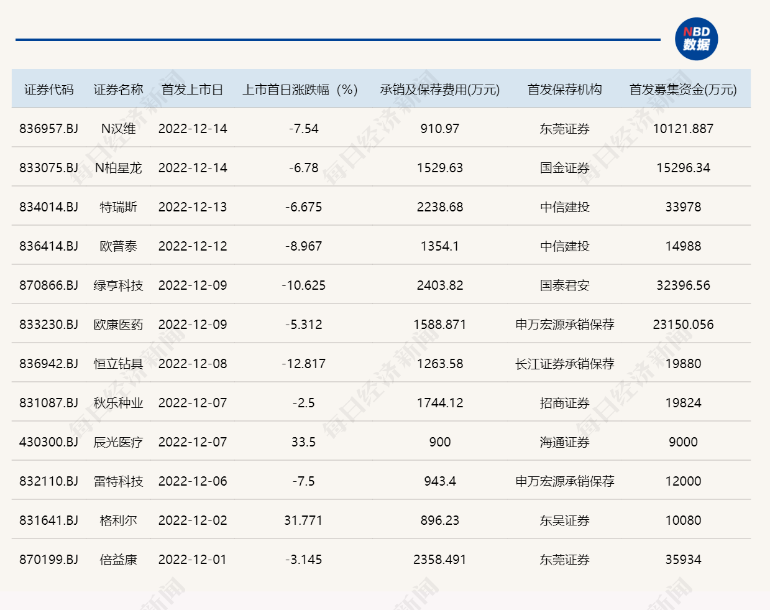Click the stock name 欧普泰

[x=118, y=246]
